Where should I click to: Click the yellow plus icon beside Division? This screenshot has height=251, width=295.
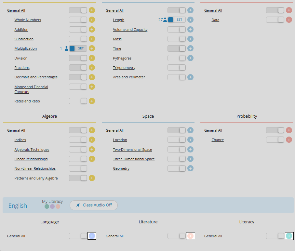click(92, 58)
